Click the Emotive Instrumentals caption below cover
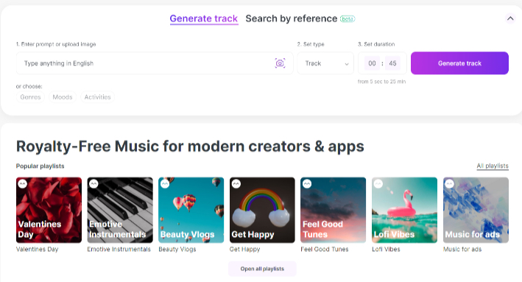The height and width of the screenshot is (282, 522). pos(119,249)
